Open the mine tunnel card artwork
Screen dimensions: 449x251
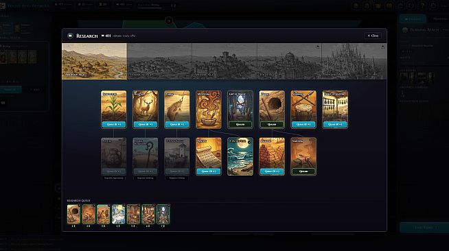(272, 106)
